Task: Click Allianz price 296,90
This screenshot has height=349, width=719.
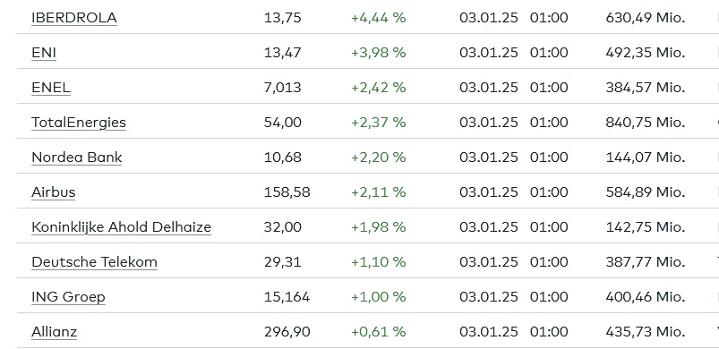Action: click(x=287, y=331)
